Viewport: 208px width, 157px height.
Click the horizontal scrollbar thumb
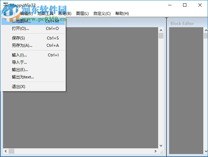point(12,151)
